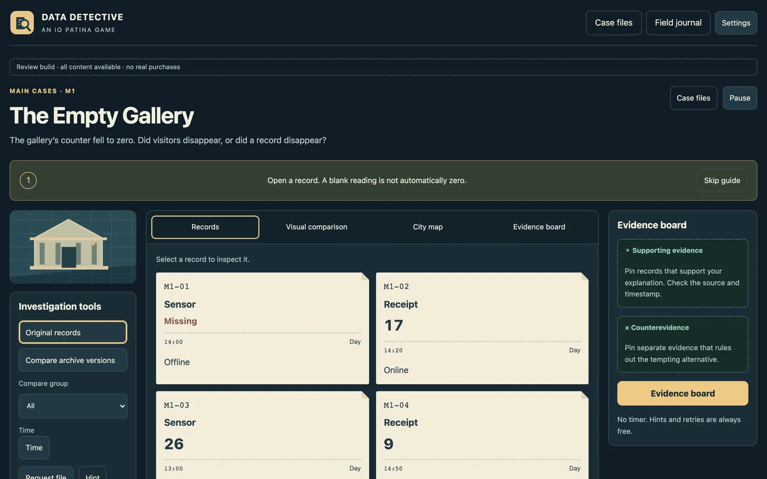
Task: Click the 'Online' status text on M1-02
Action: tap(396, 370)
